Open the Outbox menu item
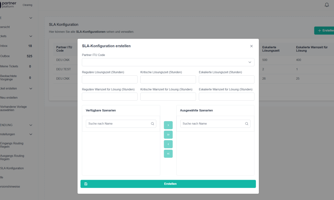 pyautogui.click(x=5, y=56)
